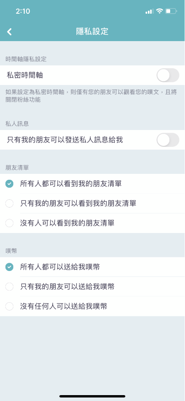Screen dimensions: 185x401
Task: Select 只有我的朋友可以看到我的朋友清單 radio
Action: coord(9,203)
